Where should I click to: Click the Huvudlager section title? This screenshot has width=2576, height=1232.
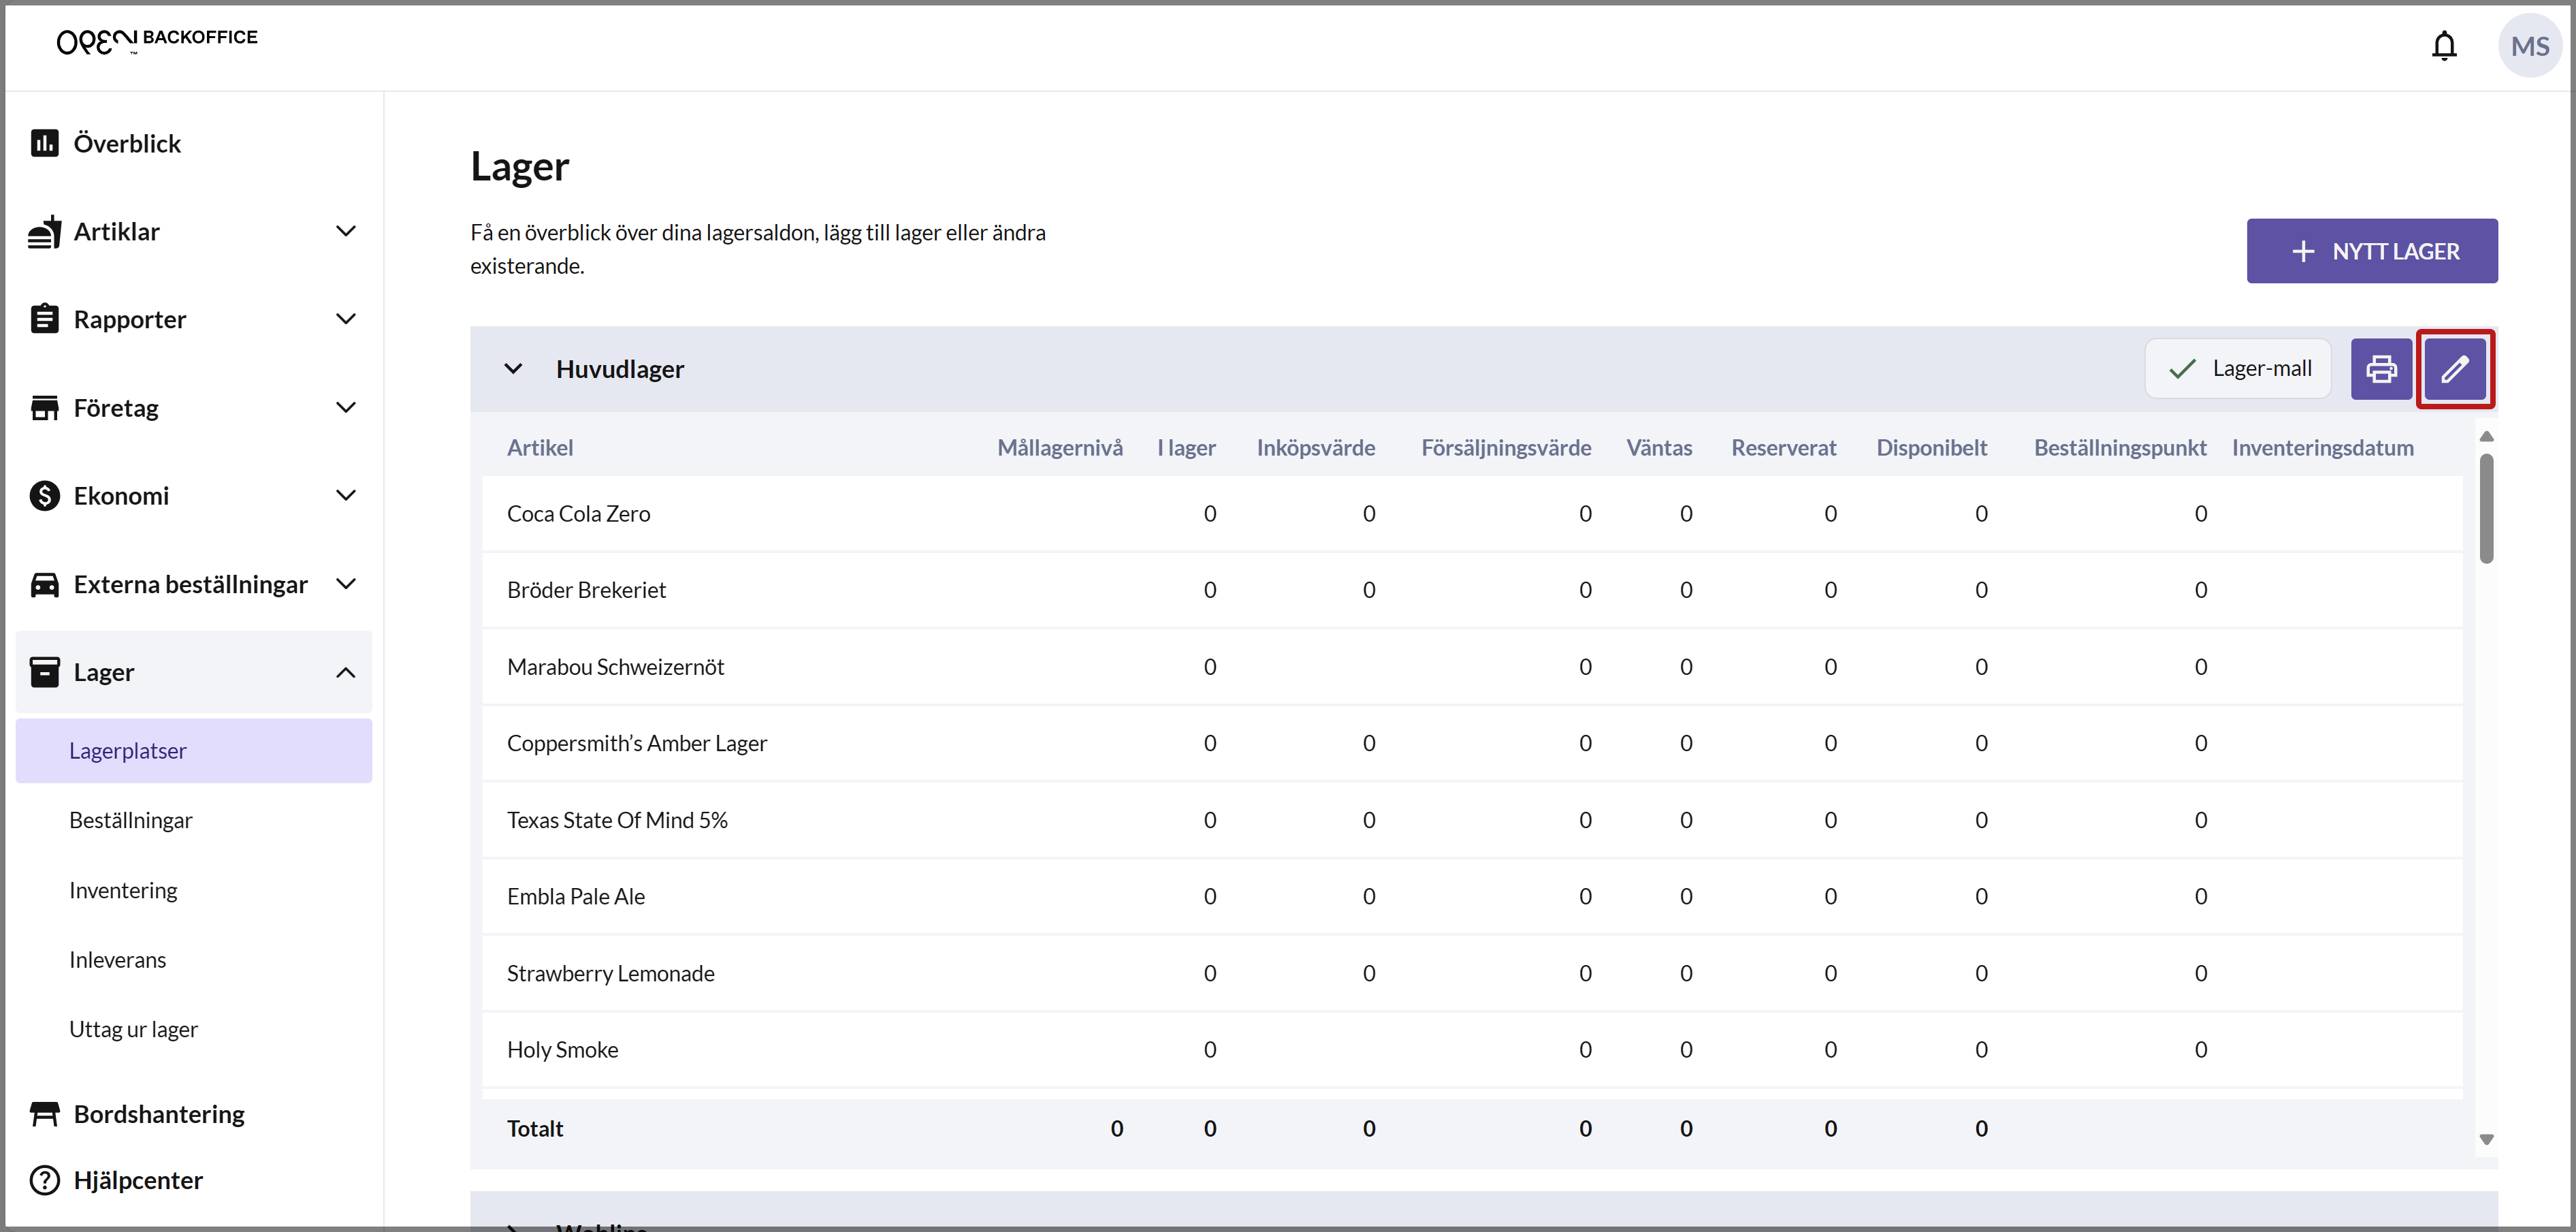point(620,369)
